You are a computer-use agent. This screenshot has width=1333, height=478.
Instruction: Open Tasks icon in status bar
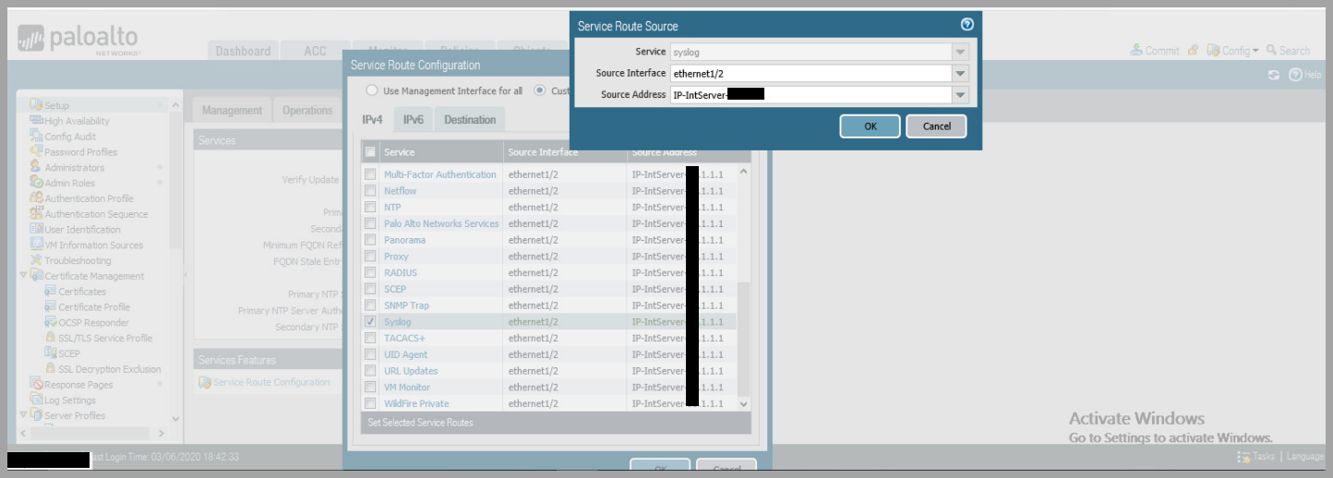coord(1243,456)
